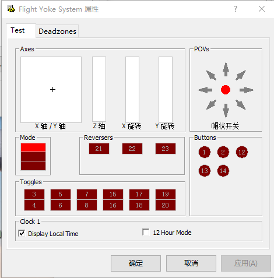Viewport: 274px width, 278px height.
Task: Click the upper-right diagonal POV arrow
Action: pos(241,75)
